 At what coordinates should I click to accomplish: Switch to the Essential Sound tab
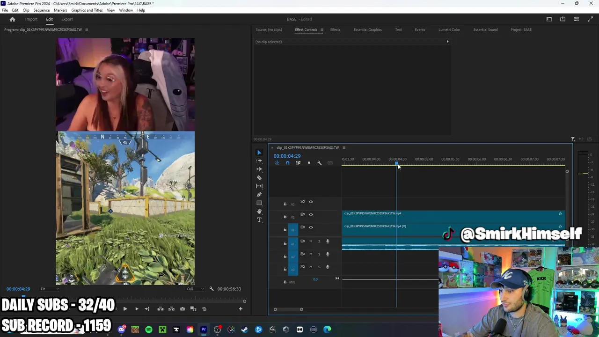click(x=485, y=29)
